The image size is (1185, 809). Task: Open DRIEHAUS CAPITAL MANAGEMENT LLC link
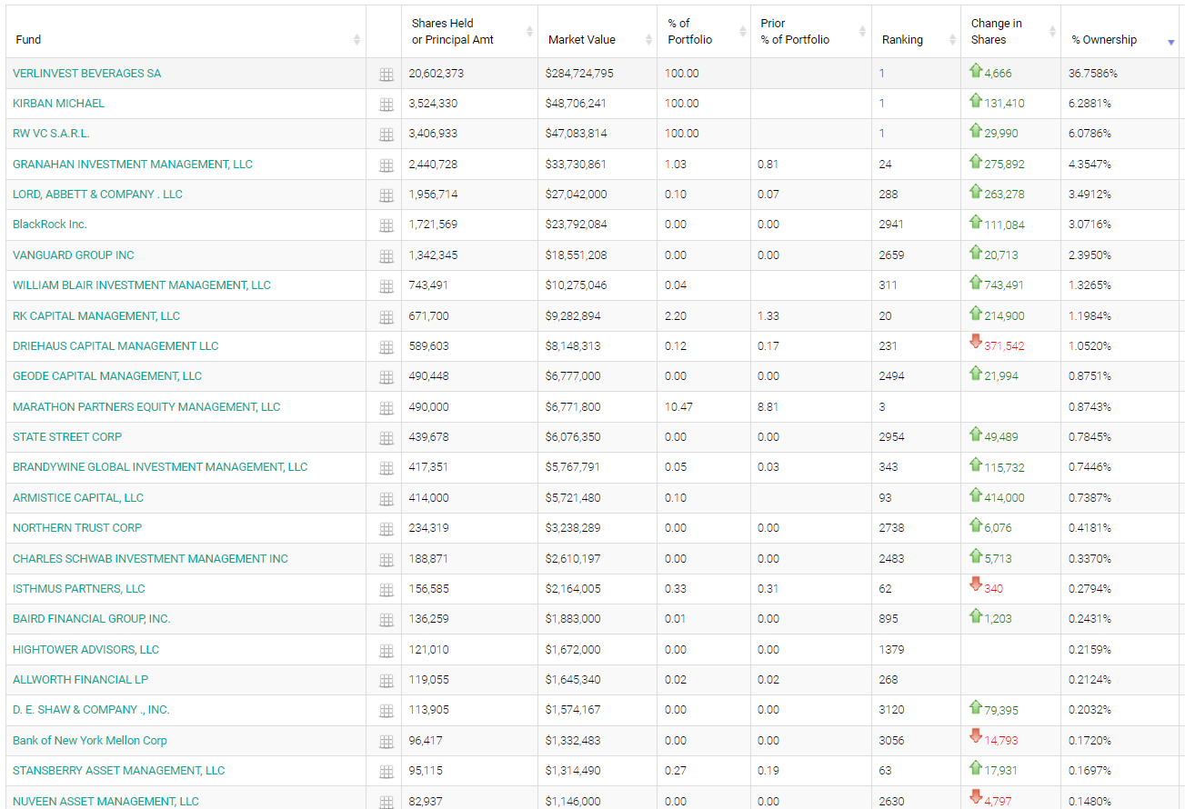click(x=115, y=345)
